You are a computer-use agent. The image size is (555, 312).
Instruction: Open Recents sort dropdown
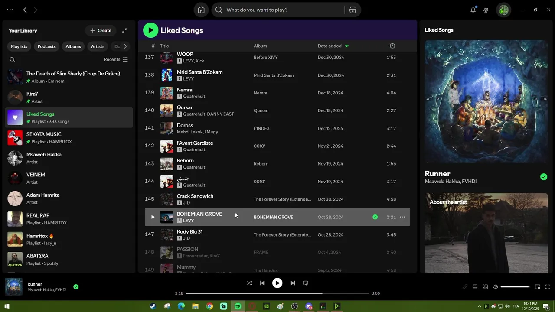tap(116, 59)
